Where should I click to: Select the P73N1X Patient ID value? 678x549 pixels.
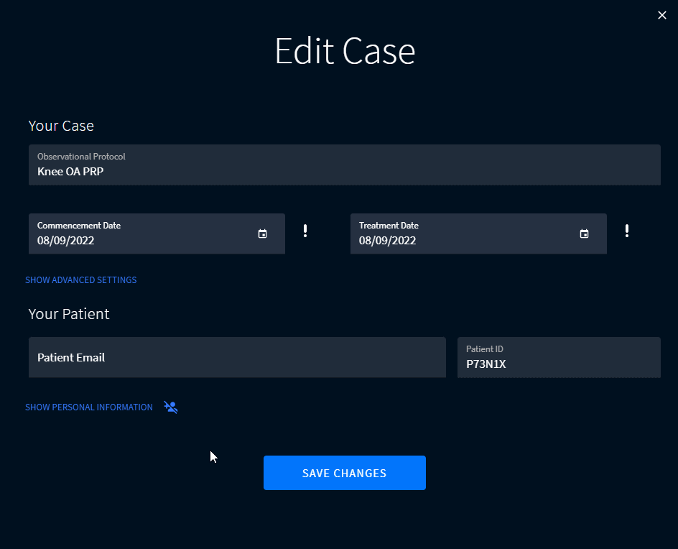[x=486, y=364]
